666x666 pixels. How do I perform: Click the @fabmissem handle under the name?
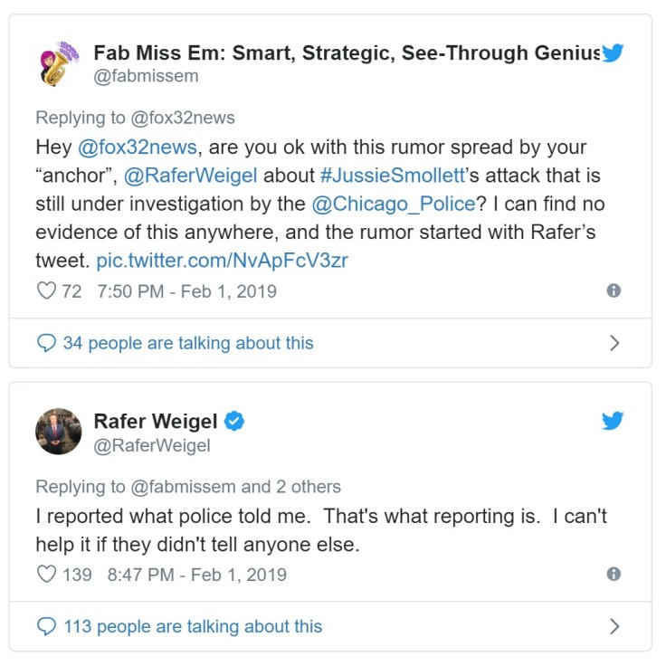click(146, 76)
